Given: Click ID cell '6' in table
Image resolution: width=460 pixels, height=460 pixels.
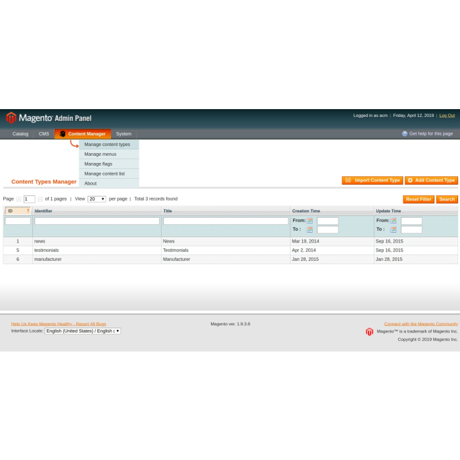Looking at the screenshot, I should tap(18, 260).
